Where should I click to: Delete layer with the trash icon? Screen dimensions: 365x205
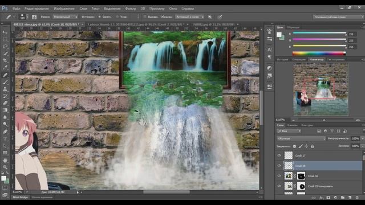coord(357,198)
